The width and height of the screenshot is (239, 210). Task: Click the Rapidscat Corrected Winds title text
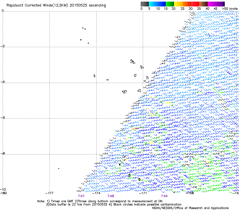coord(56,5)
